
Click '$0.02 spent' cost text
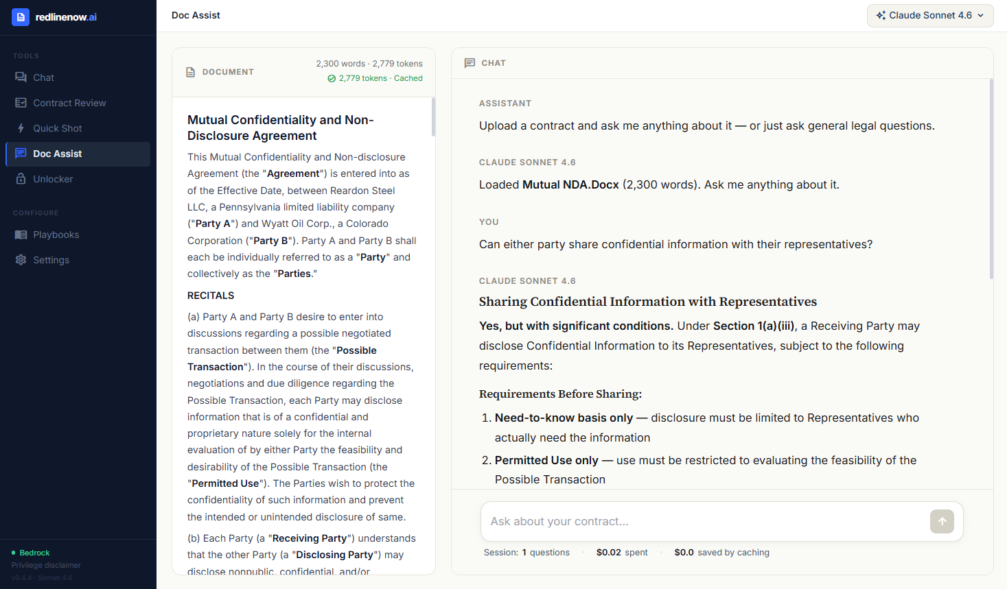pyautogui.click(x=622, y=553)
